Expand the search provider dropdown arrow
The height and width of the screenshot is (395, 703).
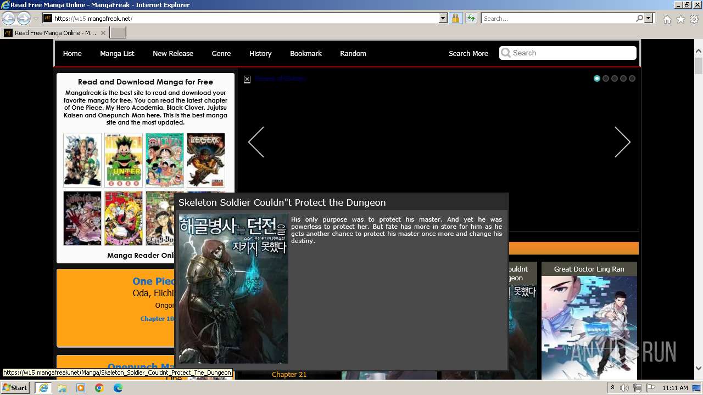pos(649,18)
